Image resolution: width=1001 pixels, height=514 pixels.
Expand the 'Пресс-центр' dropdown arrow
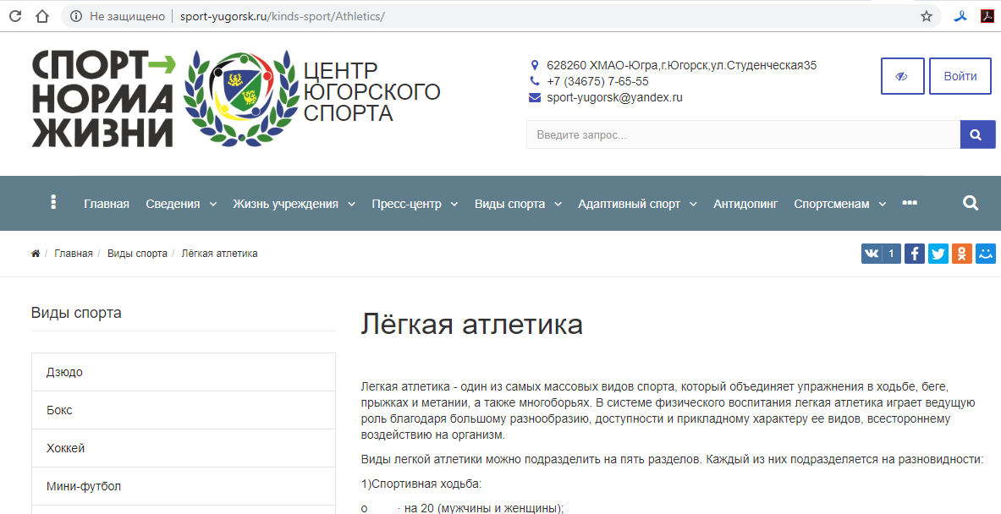point(454,204)
